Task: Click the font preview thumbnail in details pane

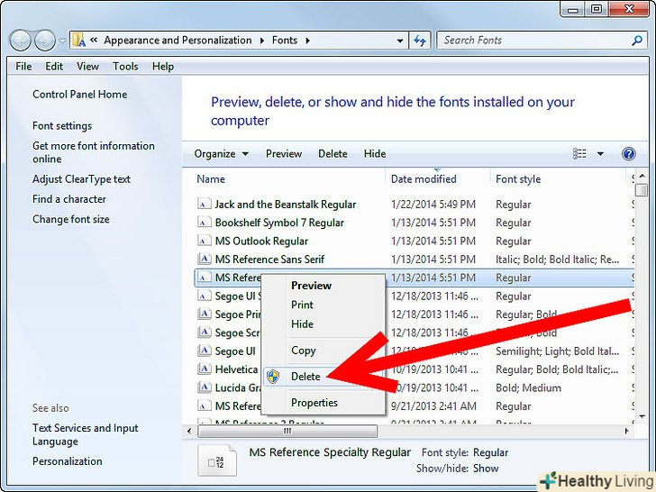Action: click(x=216, y=460)
